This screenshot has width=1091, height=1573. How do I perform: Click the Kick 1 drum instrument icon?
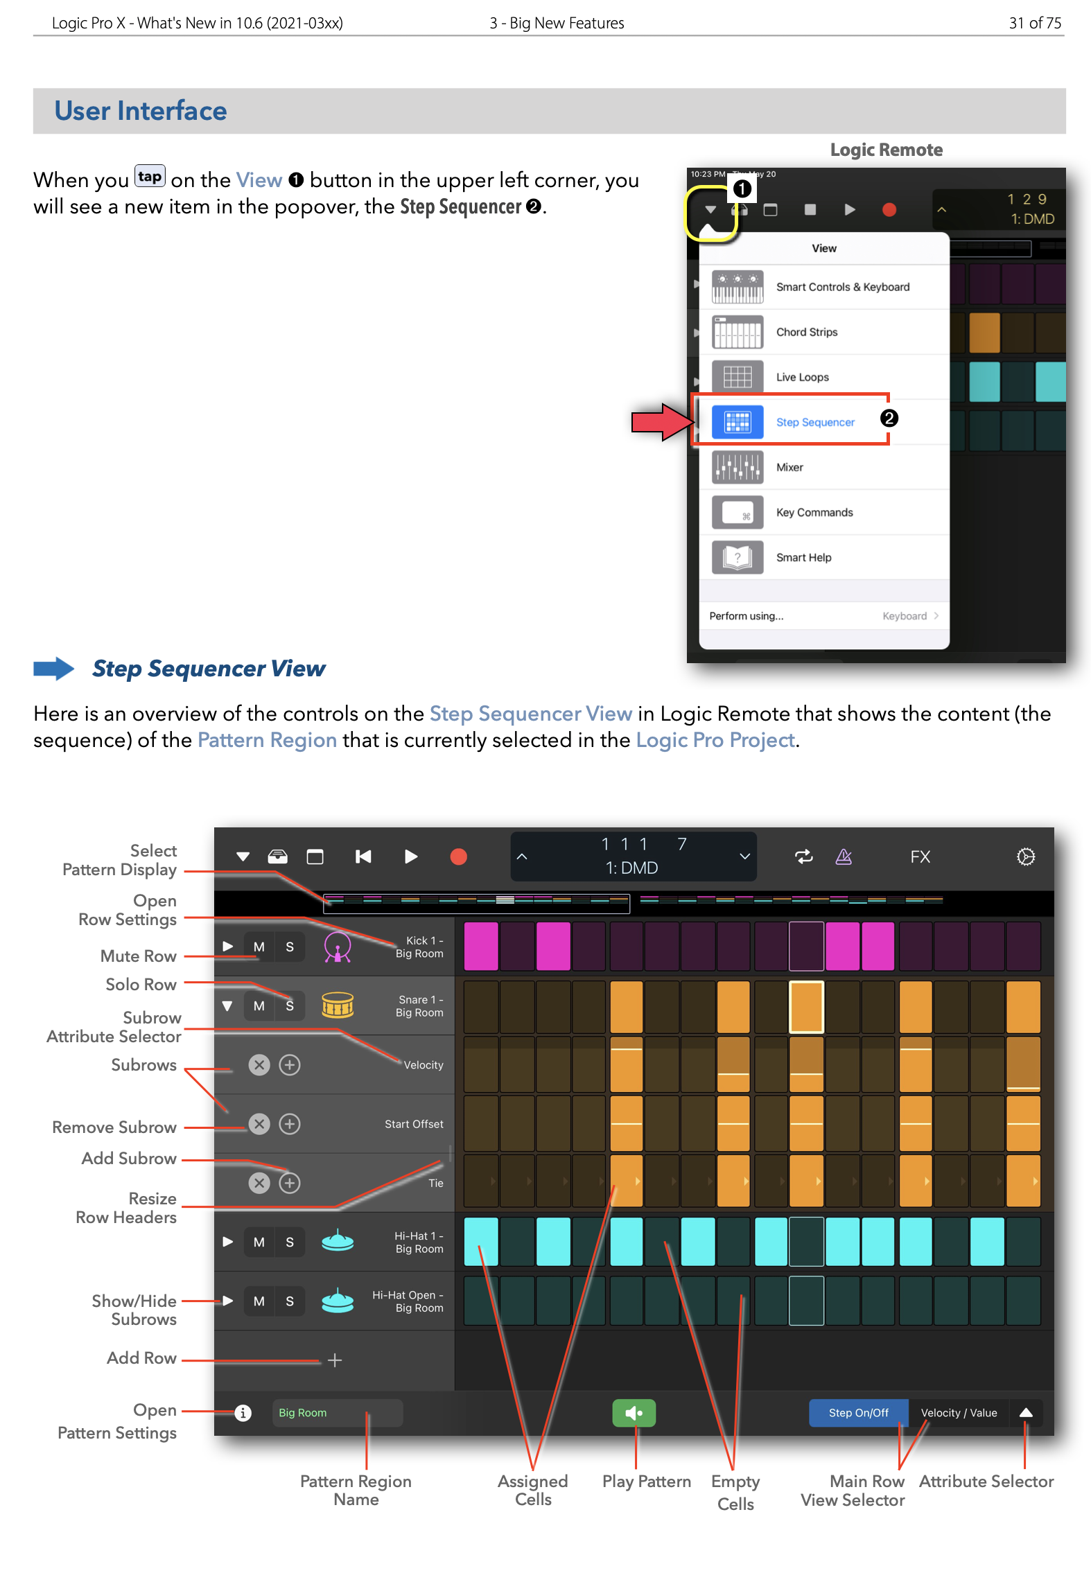click(x=338, y=947)
